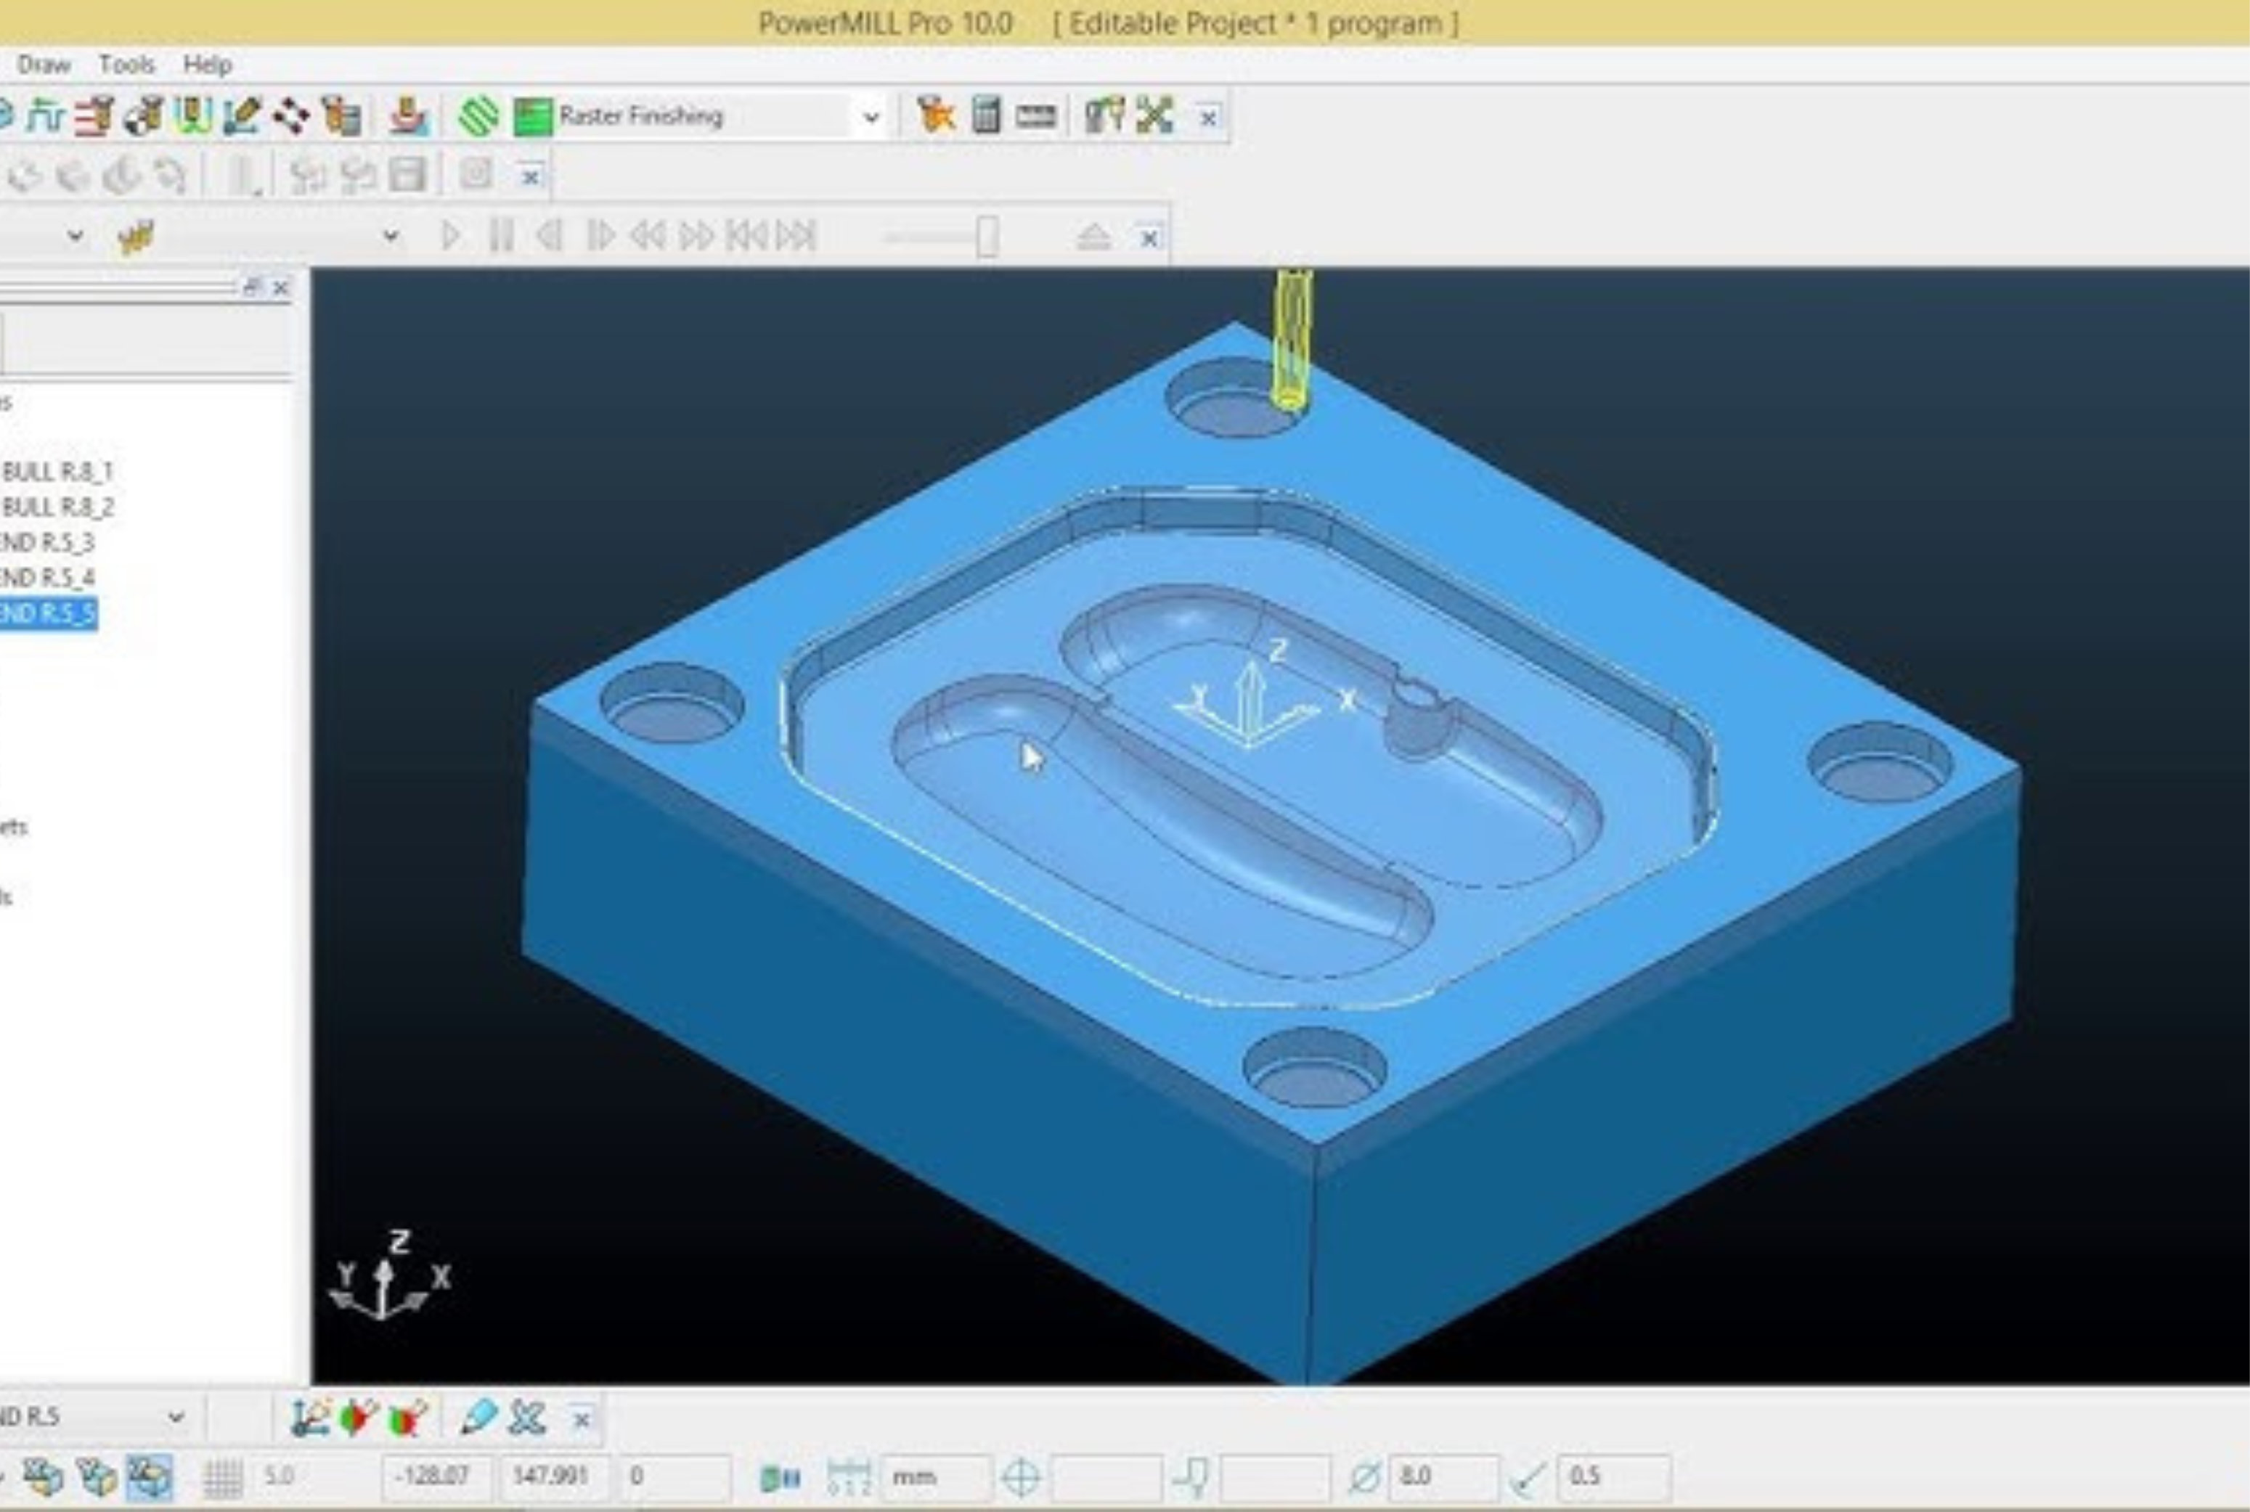
Task: Toggle the highlighted cursor tool-in-view button
Action: (x=150, y=1476)
